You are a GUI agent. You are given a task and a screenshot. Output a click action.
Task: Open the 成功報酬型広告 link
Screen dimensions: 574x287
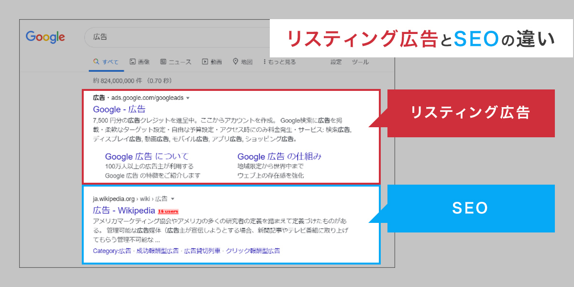pos(157,251)
